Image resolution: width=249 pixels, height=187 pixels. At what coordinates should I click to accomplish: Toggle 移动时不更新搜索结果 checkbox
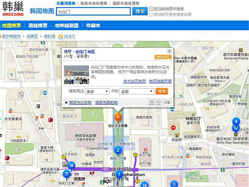pyautogui.click(x=151, y=14)
